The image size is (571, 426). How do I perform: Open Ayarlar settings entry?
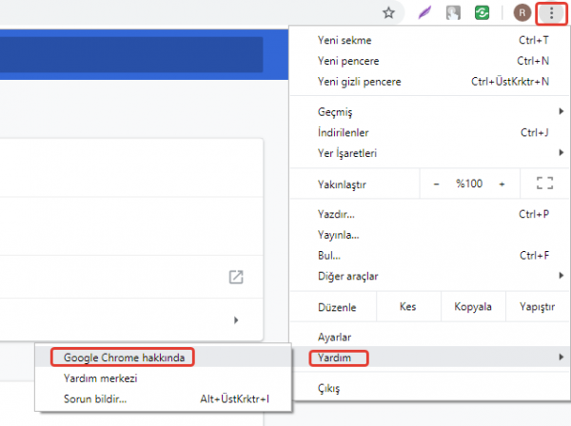[x=429, y=337]
